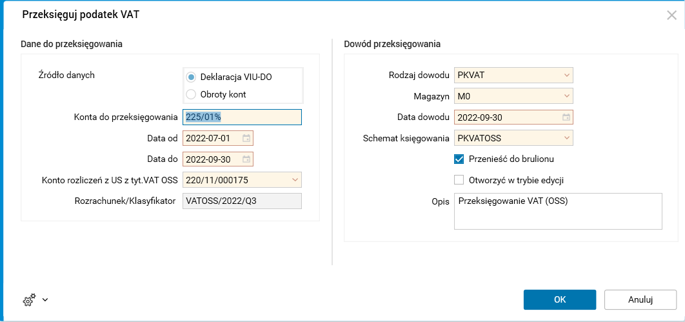Open the calendar picker for Data dowodu
The image size is (685, 322).
click(x=566, y=117)
